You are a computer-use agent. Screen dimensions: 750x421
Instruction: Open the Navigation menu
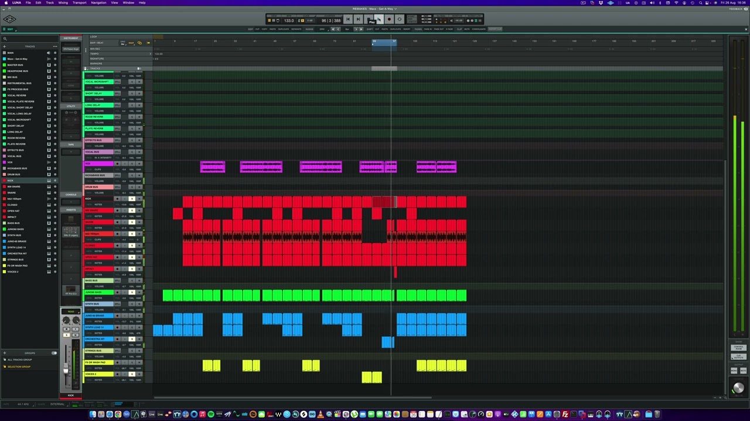[98, 2]
